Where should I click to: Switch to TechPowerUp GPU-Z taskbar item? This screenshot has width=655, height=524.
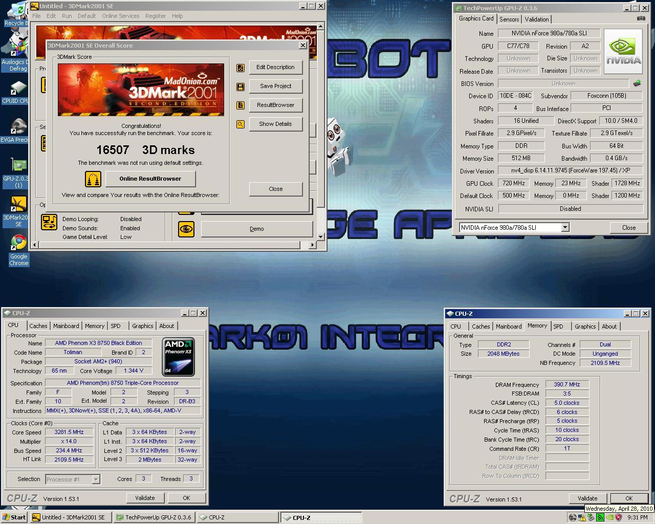[154, 517]
